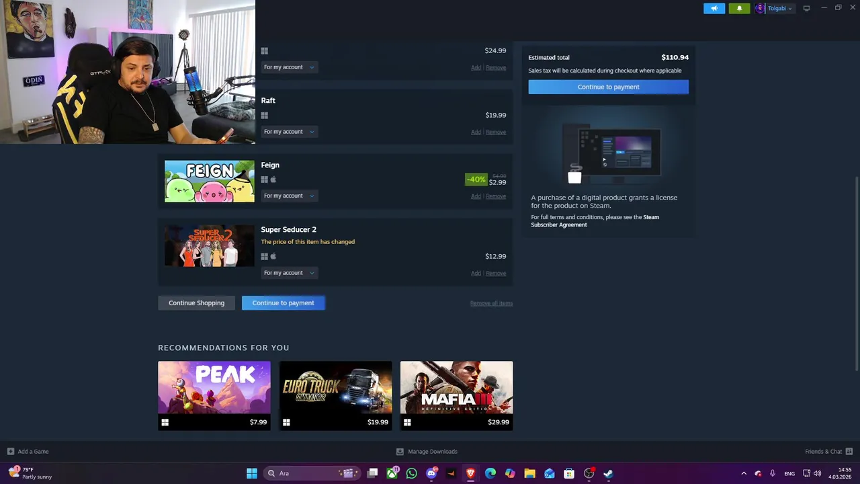Click Add a Game in the bottom bar
Viewport: 860px width, 484px height.
point(28,452)
